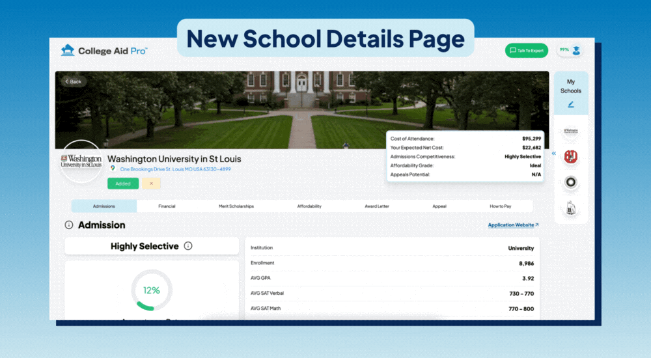
Task: Click the info icon next to Highly Selective
Action: [x=188, y=246]
